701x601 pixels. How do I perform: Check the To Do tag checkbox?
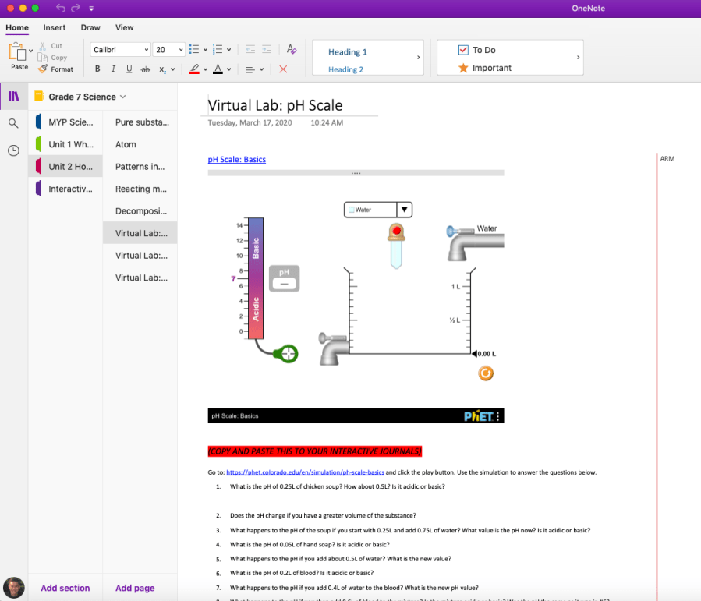pyautogui.click(x=463, y=50)
